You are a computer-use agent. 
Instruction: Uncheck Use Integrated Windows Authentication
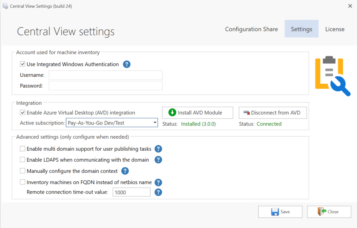[x=23, y=64]
